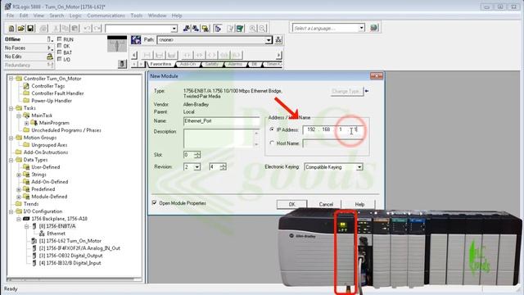
Task: Switch to the Add-On instruction tab
Action: [187, 64]
